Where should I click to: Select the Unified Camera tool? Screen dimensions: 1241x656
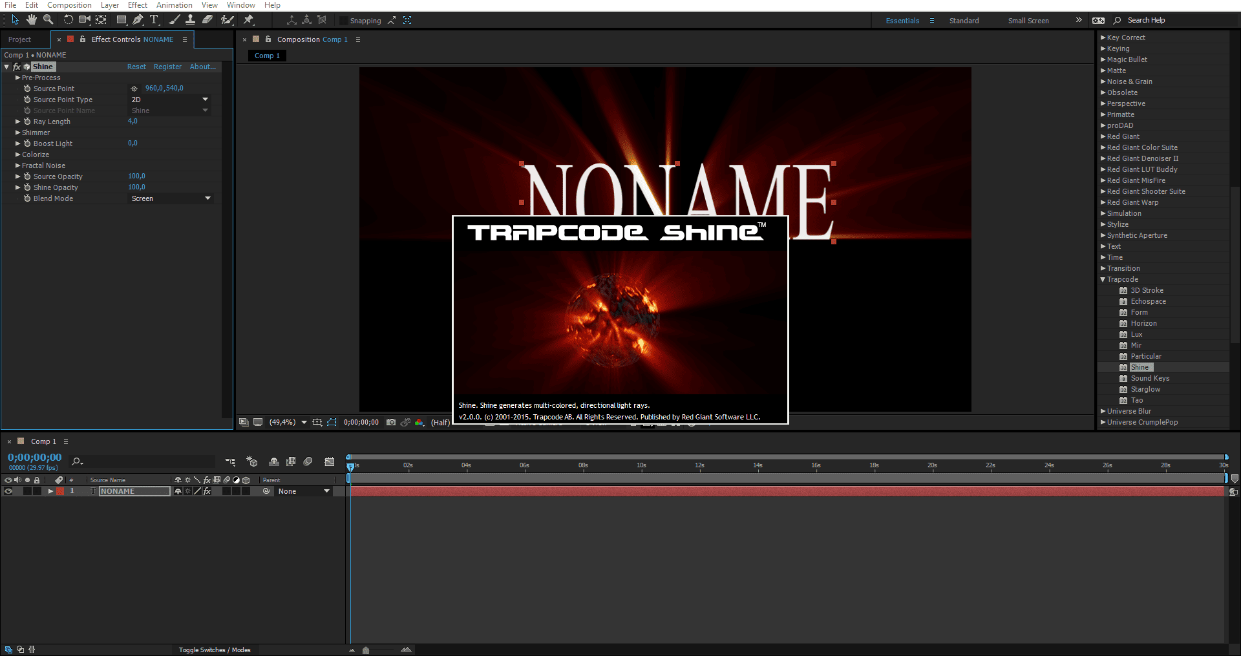84,20
